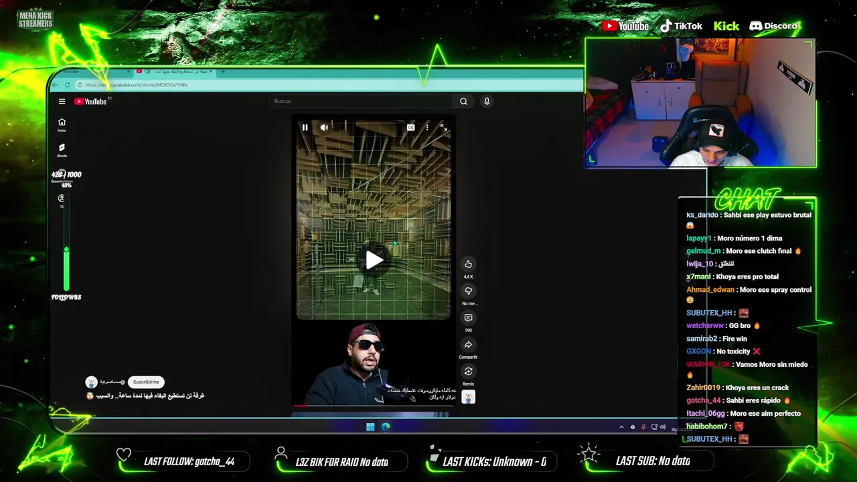Click the large play overlay on video
Image resolution: width=857 pixels, height=482 pixels.
coord(374,260)
